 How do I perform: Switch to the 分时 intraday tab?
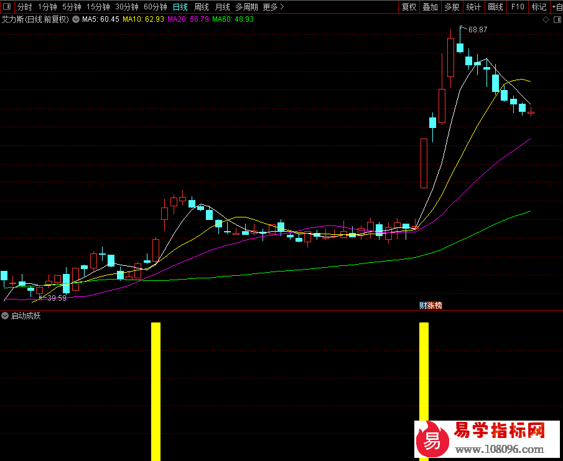coord(24,7)
